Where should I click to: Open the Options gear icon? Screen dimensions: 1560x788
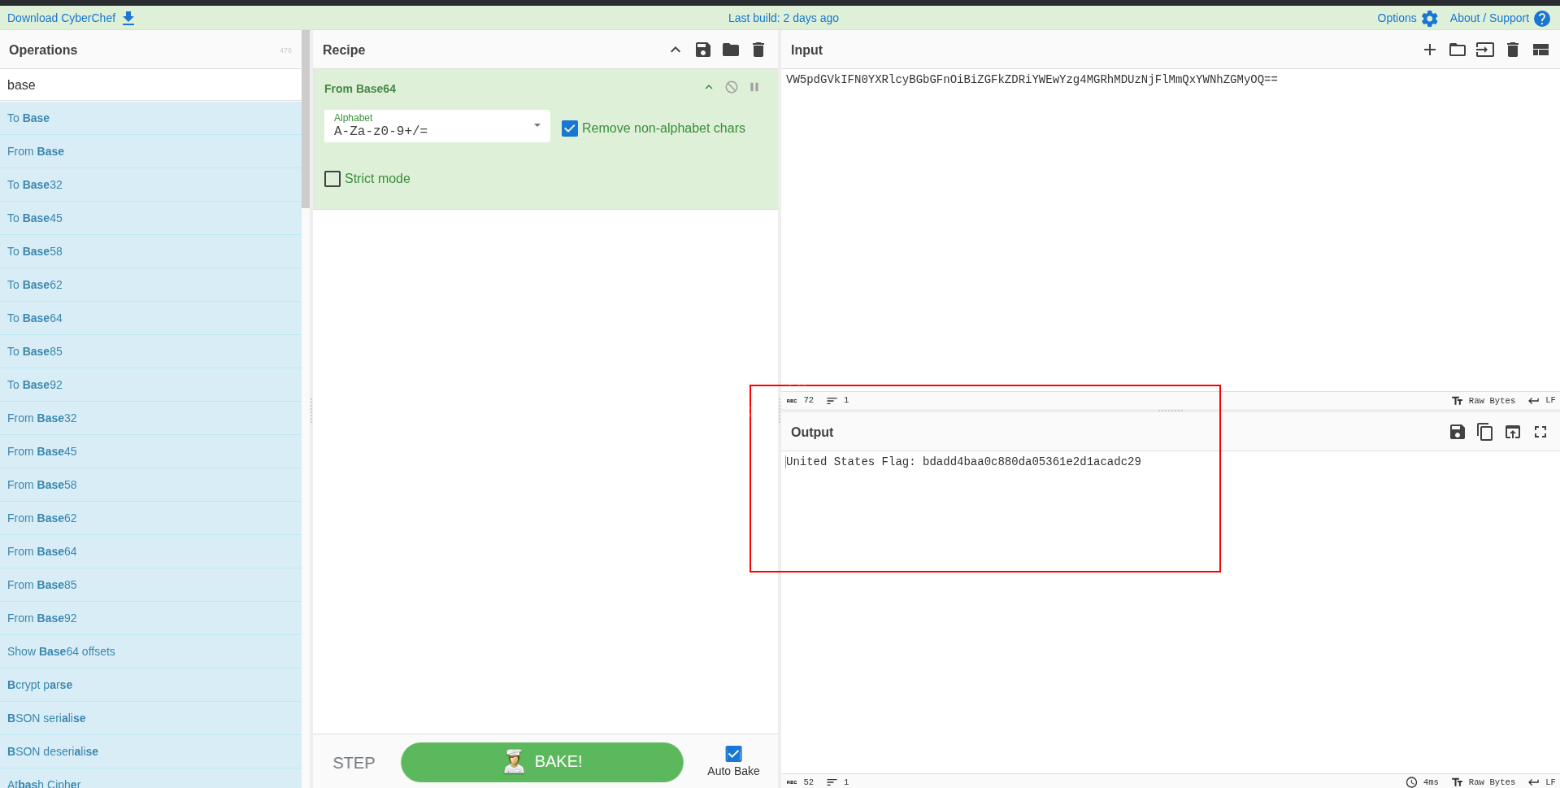[1430, 19]
